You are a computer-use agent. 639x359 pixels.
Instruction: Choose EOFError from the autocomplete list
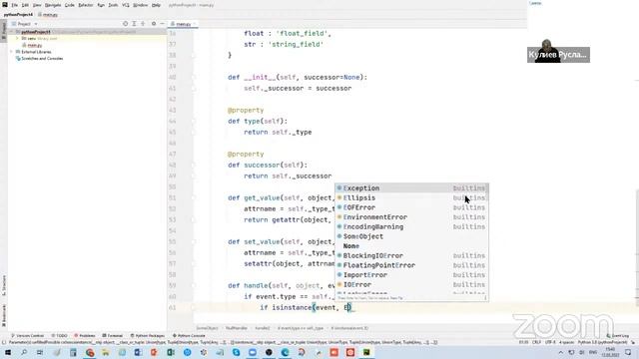[411, 207]
